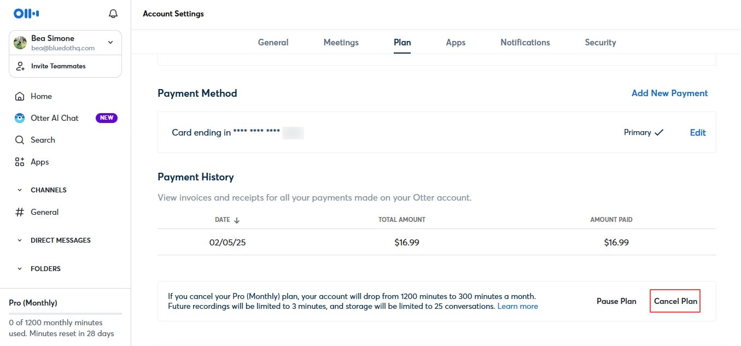Click the bea@bluedothq.com email

pos(63,48)
